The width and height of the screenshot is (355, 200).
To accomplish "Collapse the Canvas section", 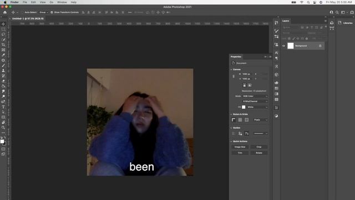I will tap(231, 69).
